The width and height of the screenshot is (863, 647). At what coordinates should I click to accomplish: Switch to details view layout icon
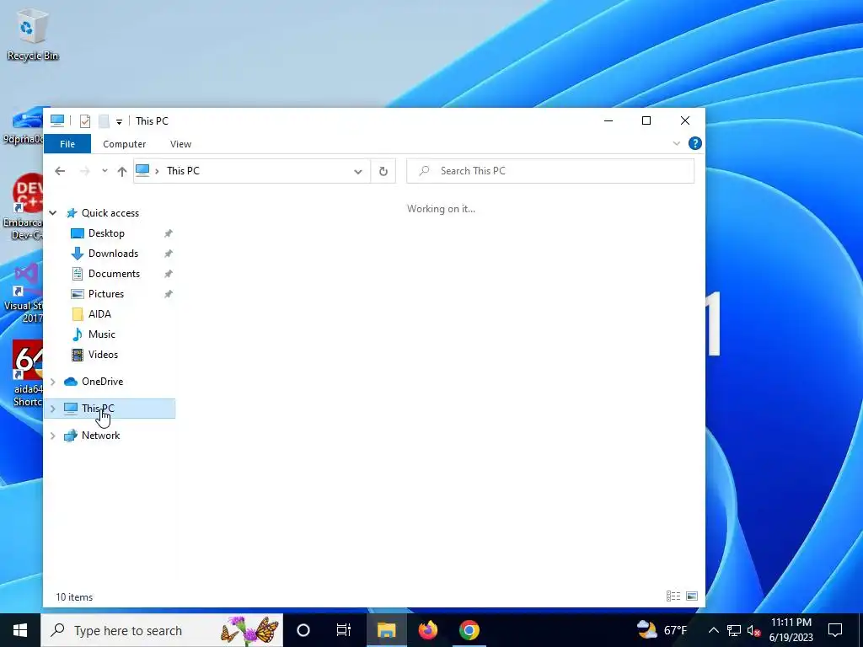pyautogui.click(x=673, y=596)
